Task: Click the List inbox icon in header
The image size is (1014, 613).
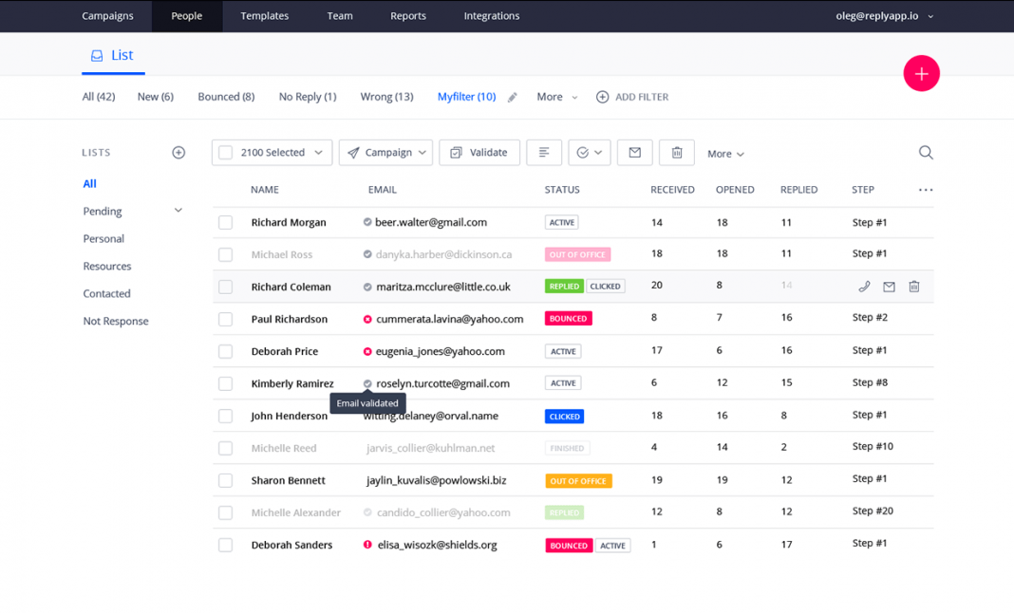Action: (x=97, y=56)
